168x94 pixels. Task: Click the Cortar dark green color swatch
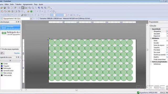(2, 64)
